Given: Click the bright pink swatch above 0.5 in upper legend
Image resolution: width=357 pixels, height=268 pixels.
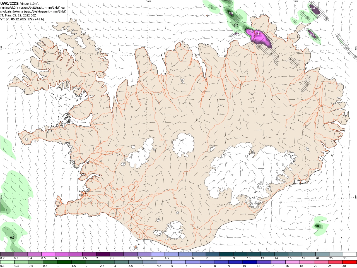Looking at the screenshot, I should tap(48, 254).
